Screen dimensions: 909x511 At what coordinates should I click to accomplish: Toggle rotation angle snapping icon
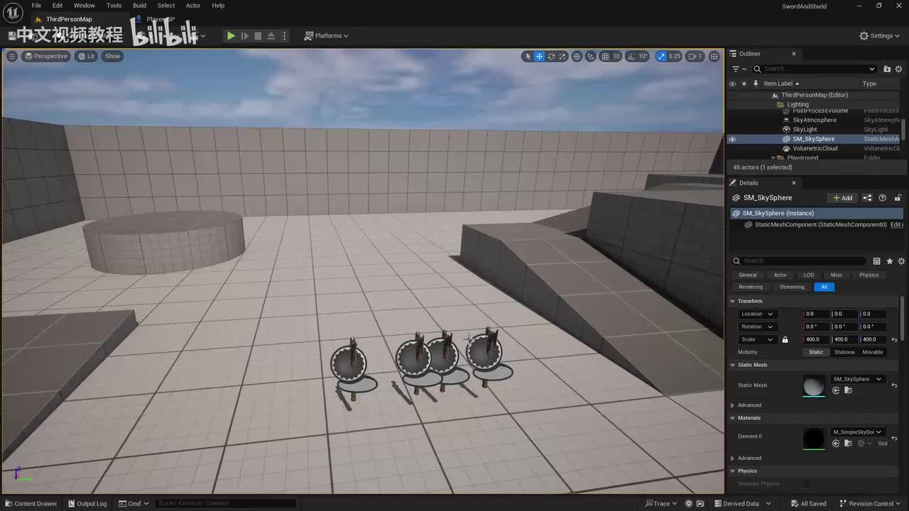click(631, 56)
